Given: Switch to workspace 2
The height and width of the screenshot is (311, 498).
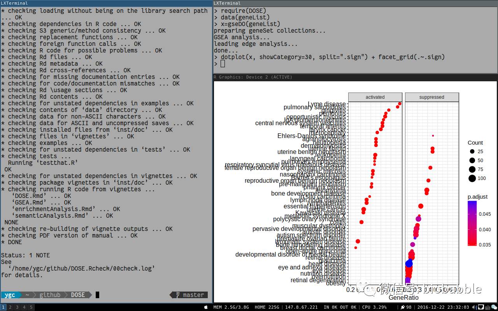Looking at the screenshot, I should point(11,307).
